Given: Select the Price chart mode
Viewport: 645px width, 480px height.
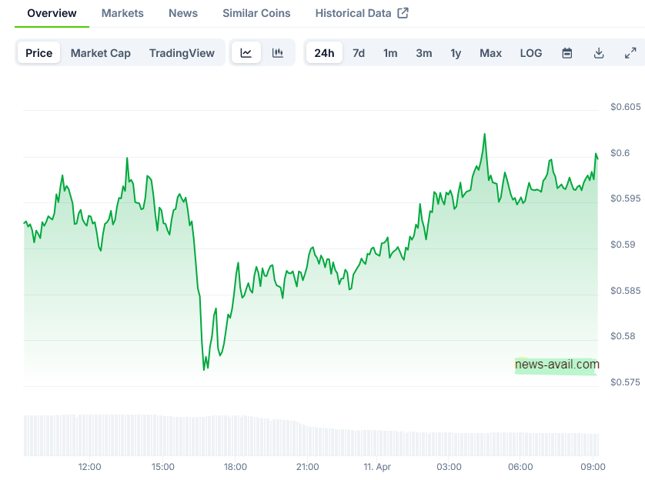Looking at the screenshot, I should coord(39,53).
